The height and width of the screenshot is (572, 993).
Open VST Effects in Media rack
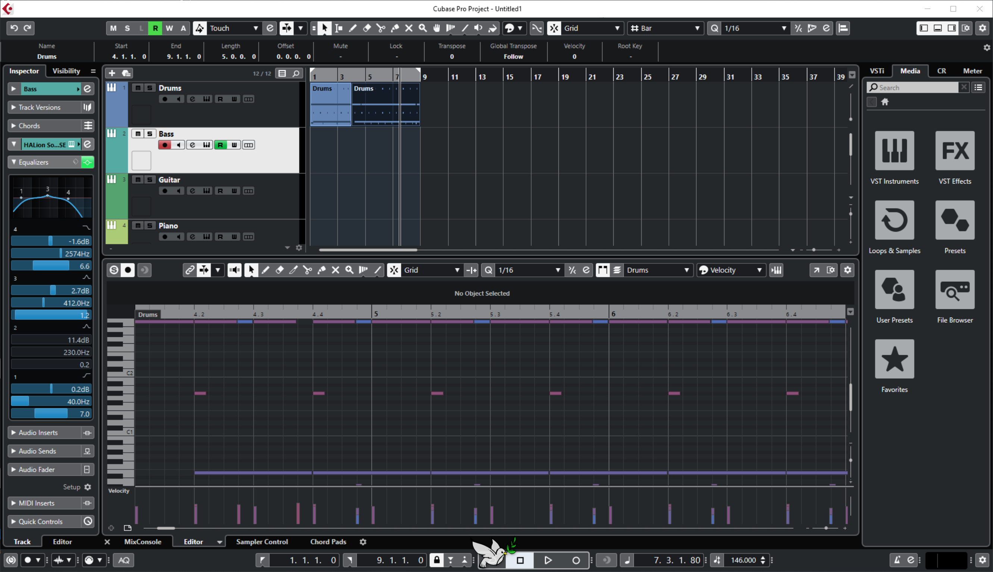(x=955, y=150)
